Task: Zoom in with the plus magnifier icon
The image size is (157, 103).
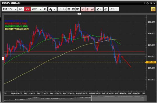Action: pyautogui.click(x=60, y=9)
